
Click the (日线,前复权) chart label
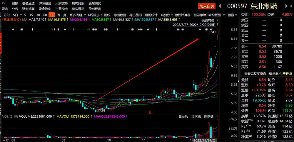11,19
